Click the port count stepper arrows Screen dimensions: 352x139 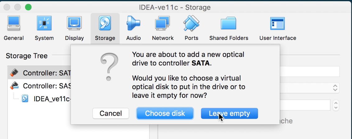pyautogui.click(x=336, y=105)
